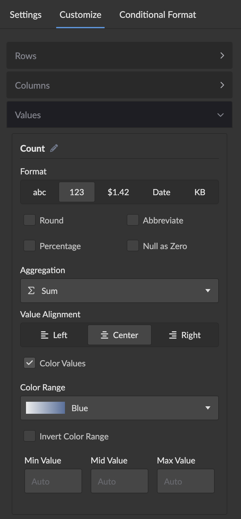Screen dimensions: 241x519
Task: Expand the Rows section
Action: (119, 56)
